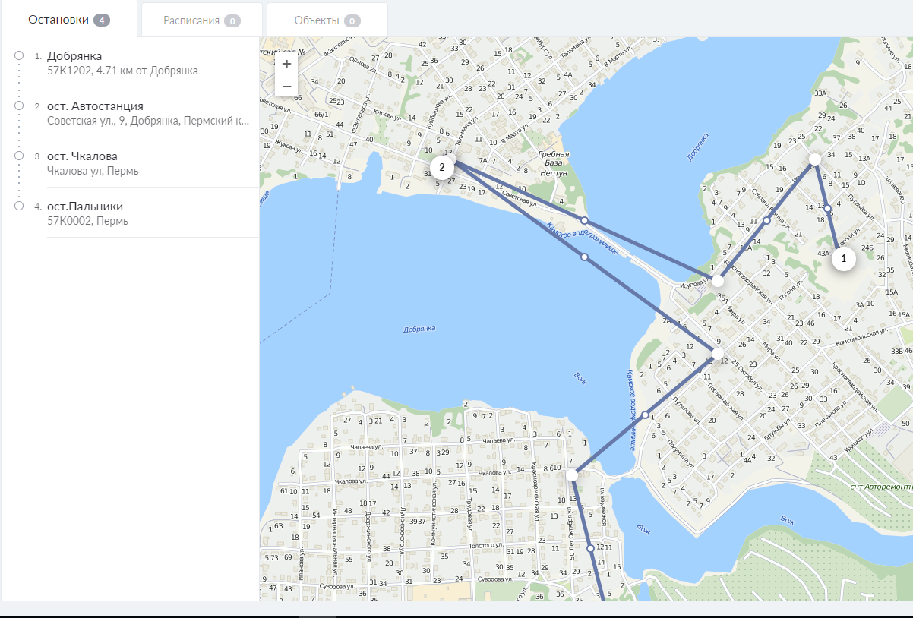The width and height of the screenshot is (913, 618).
Task: Open ост.Пальники stop entry
Action: pos(85,206)
